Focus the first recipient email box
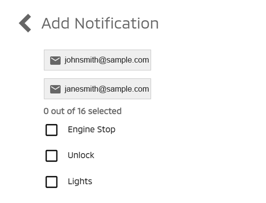 (x=98, y=60)
